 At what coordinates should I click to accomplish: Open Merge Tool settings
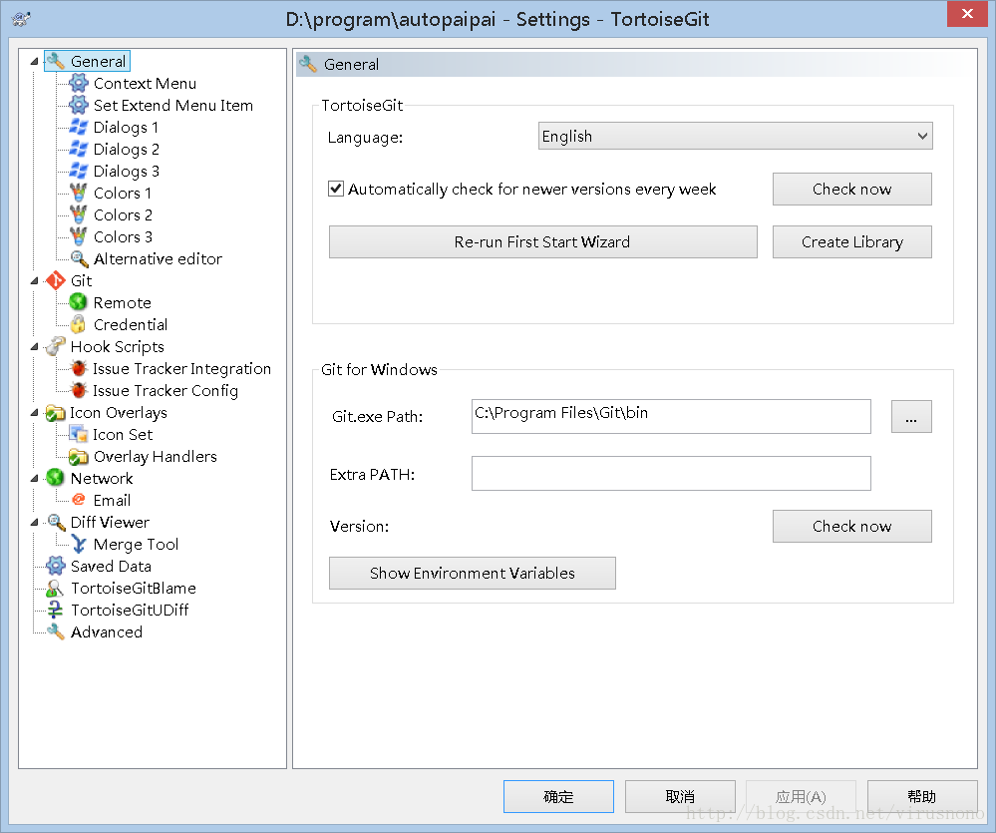pyautogui.click(x=136, y=544)
